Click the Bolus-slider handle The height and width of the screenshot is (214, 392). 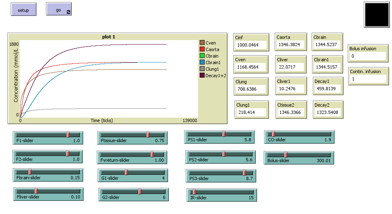pos(286,155)
